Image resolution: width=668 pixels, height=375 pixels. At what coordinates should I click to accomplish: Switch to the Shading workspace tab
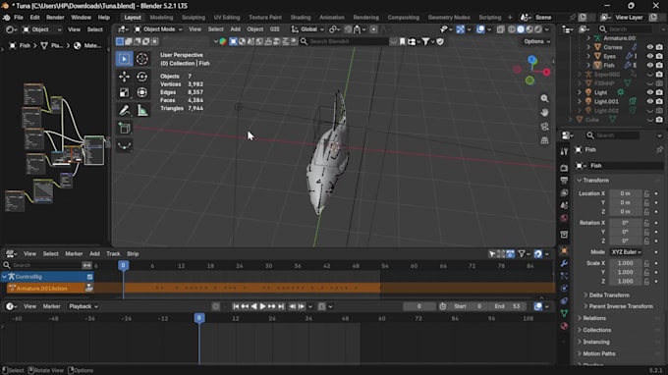(301, 18)
